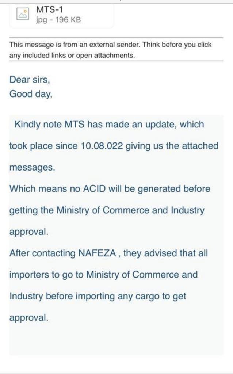233x374 pixels.
Task: Click the 'any included links or open attachments' line
Action: click(72, 56)
